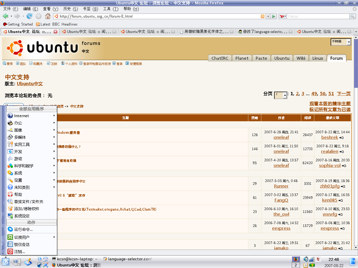Click the green Go arrow button
This screenshot has height=268, width=358.
click(274, 16)
